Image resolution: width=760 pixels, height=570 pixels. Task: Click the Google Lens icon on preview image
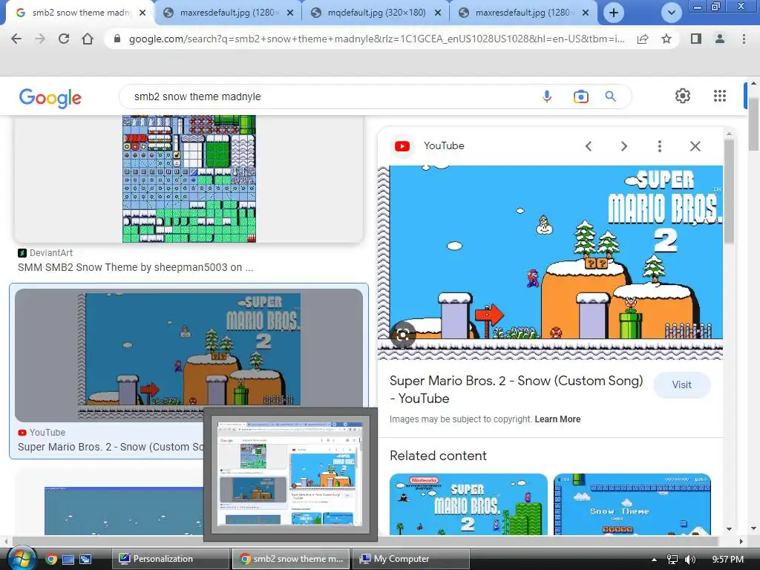403,334
